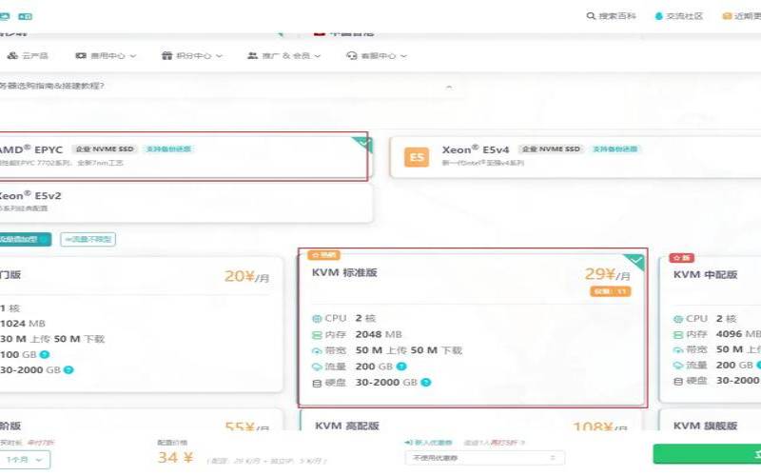Viewport: 761px width, 476px height.
Task: Select the filled teal filter tab below Xeon E5v2
Action: pyautogui.click(x=26, y=239)
